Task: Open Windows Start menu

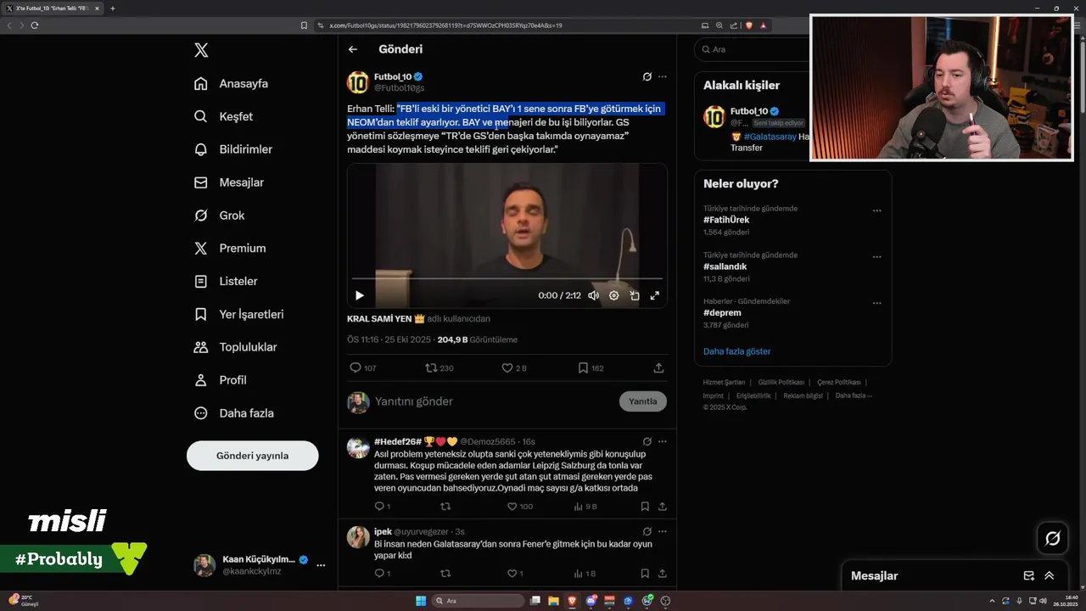Action: coord(420,601)
